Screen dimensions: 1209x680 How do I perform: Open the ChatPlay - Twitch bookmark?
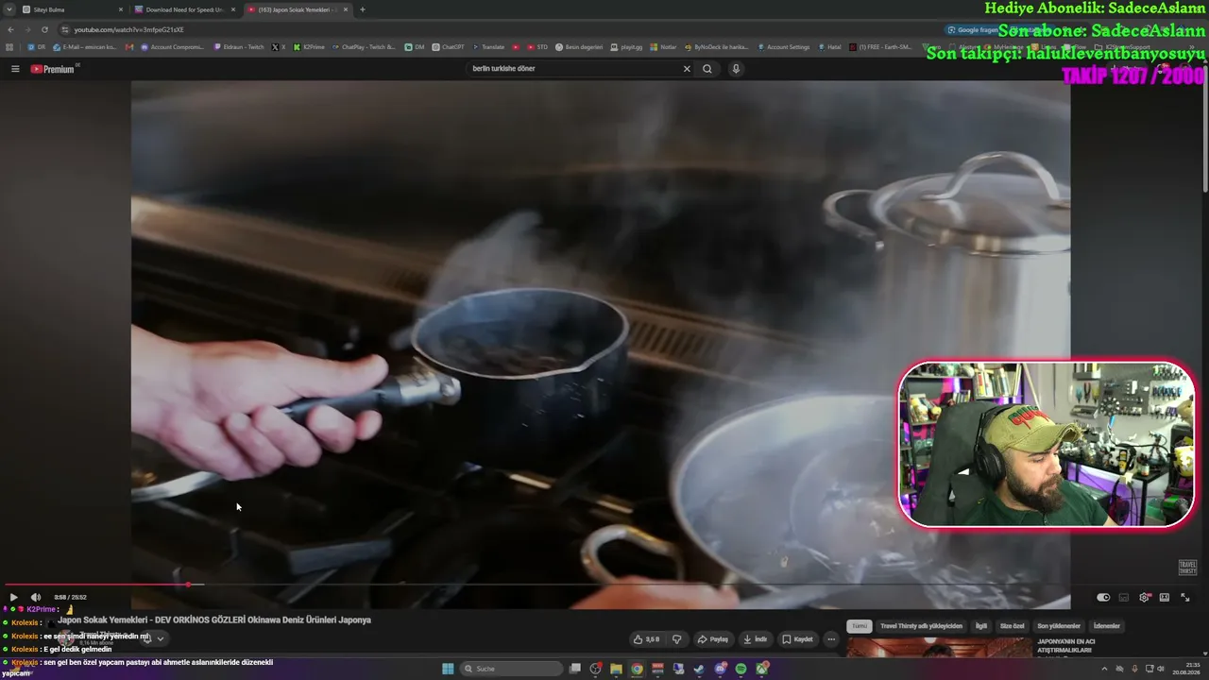[364, 47]
